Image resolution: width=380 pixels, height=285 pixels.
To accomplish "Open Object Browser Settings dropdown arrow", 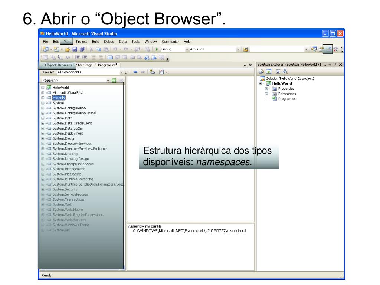I will coord(167,72).
